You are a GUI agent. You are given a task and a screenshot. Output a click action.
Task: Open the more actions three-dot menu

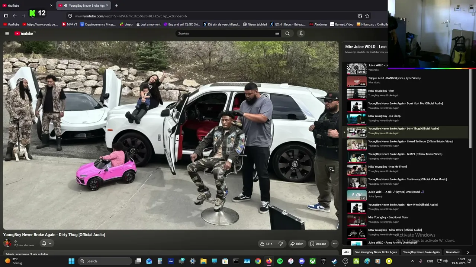pyautogui.click(x=335, y=244)
